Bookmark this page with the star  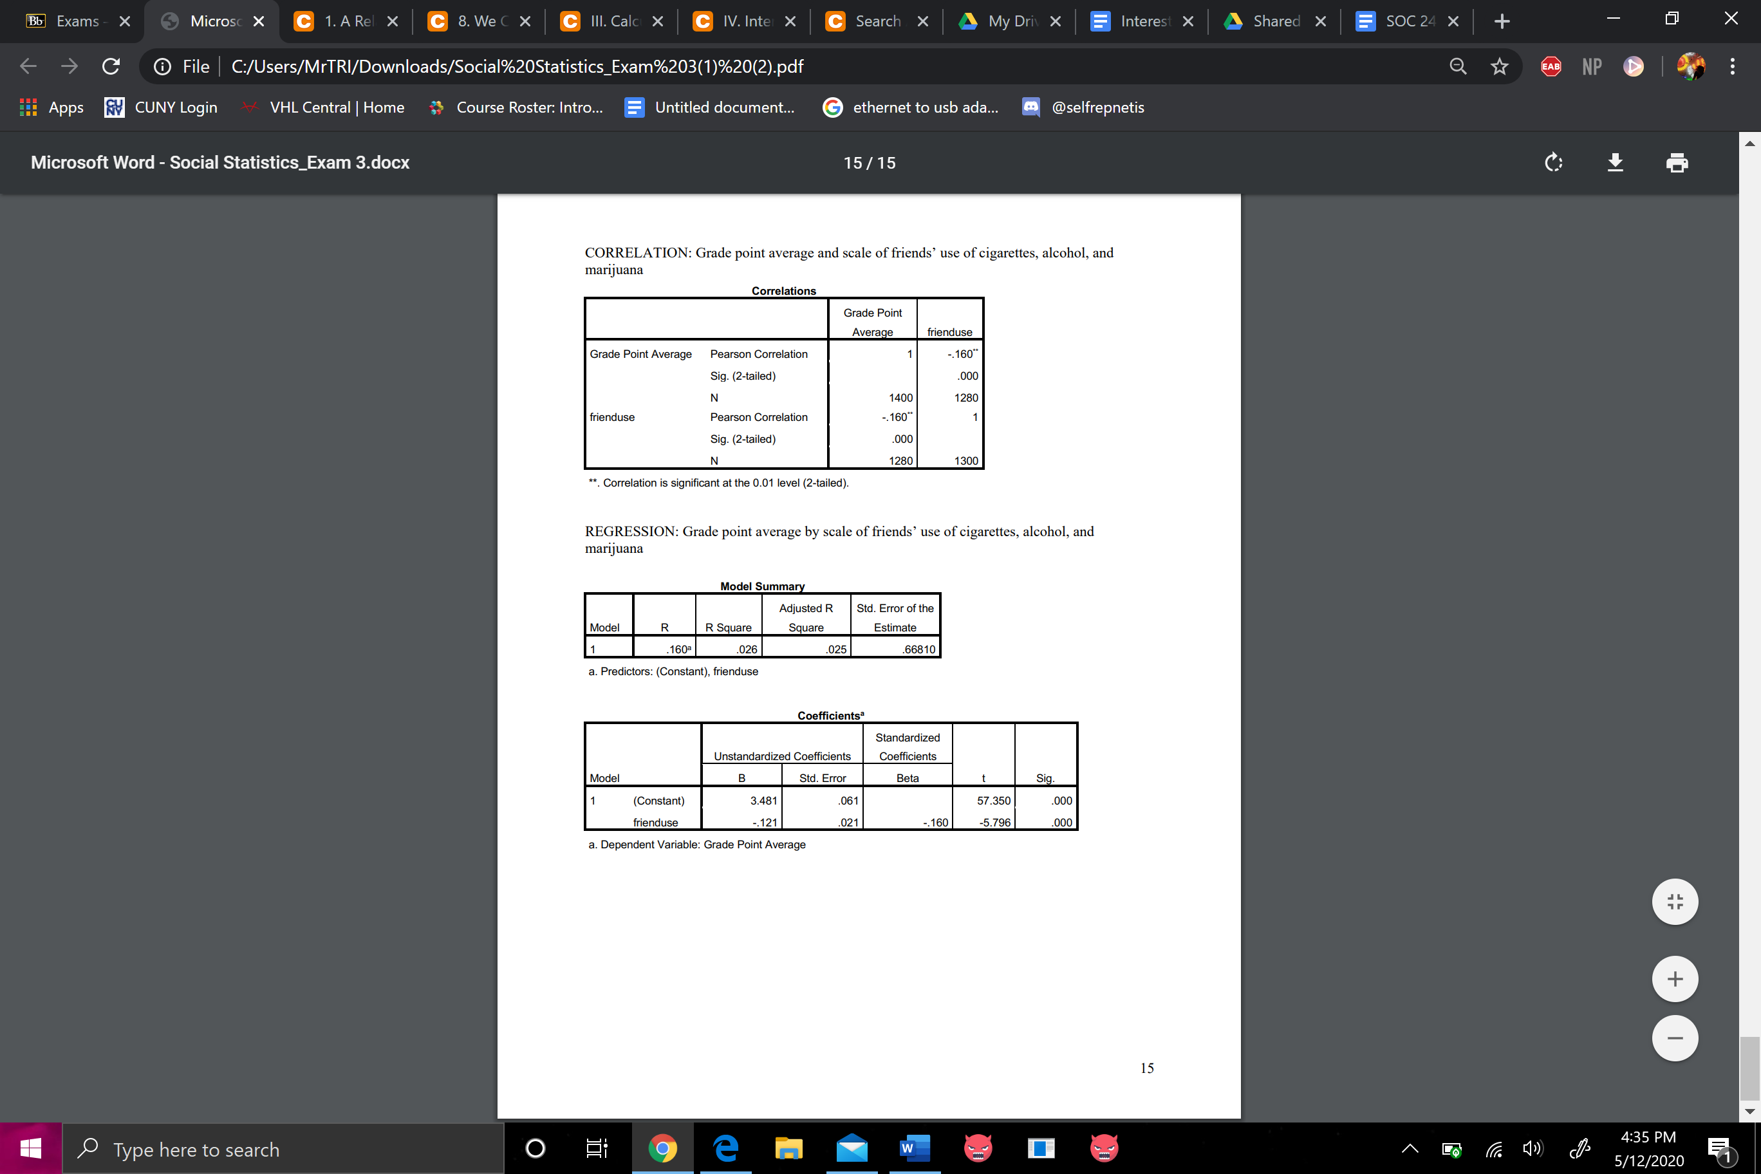[x=1499, y=66]
